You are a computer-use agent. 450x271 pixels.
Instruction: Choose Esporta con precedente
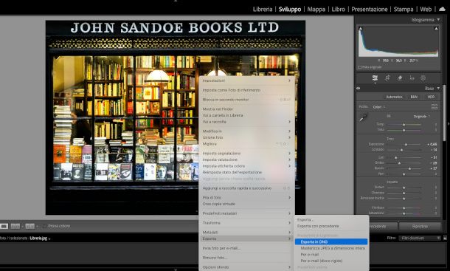(331, 226)
